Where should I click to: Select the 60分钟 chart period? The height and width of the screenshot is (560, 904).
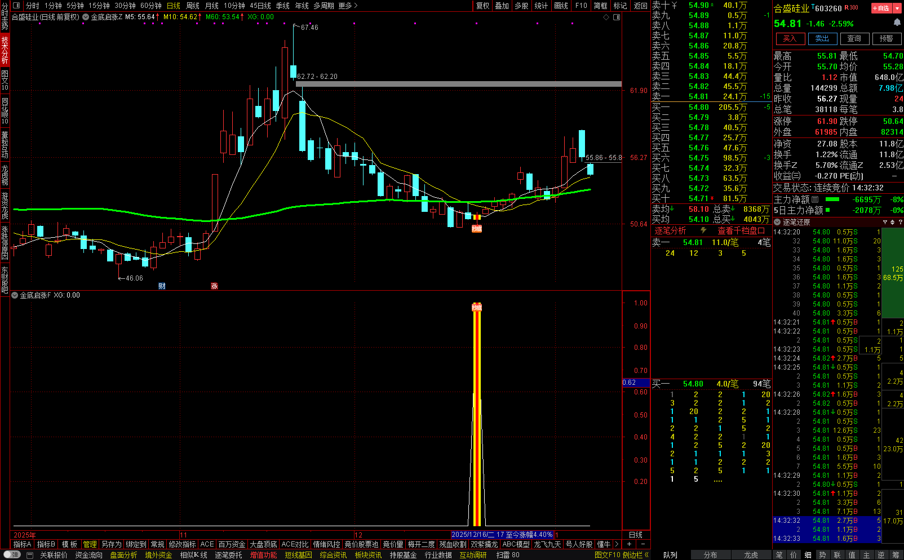151,6
